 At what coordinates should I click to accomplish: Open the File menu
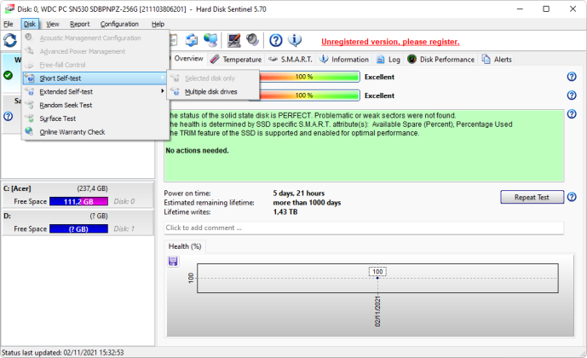[9, 24]
